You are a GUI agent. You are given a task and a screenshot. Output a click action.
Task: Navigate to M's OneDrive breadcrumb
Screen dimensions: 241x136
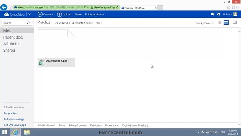[61, 23]
